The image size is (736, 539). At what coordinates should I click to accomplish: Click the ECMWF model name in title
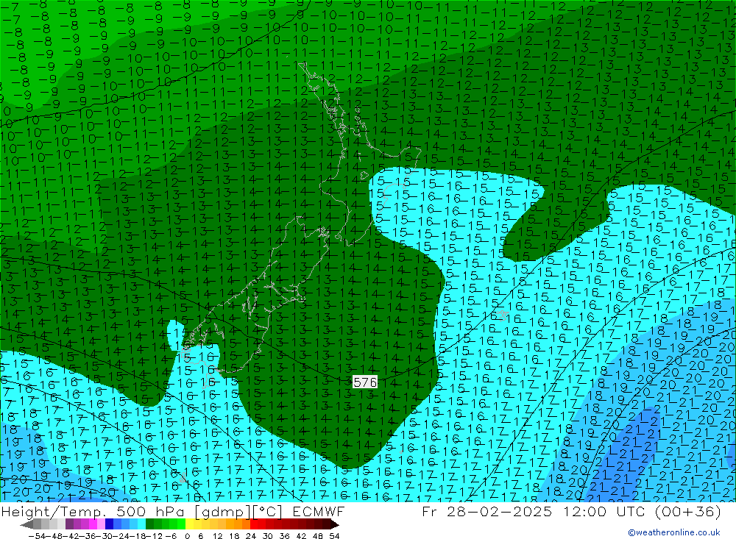click(318, 511)
